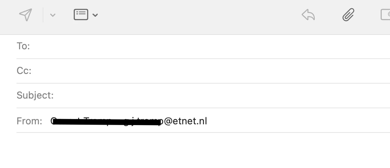Click the Send message paper plane icon

point(25,15)
